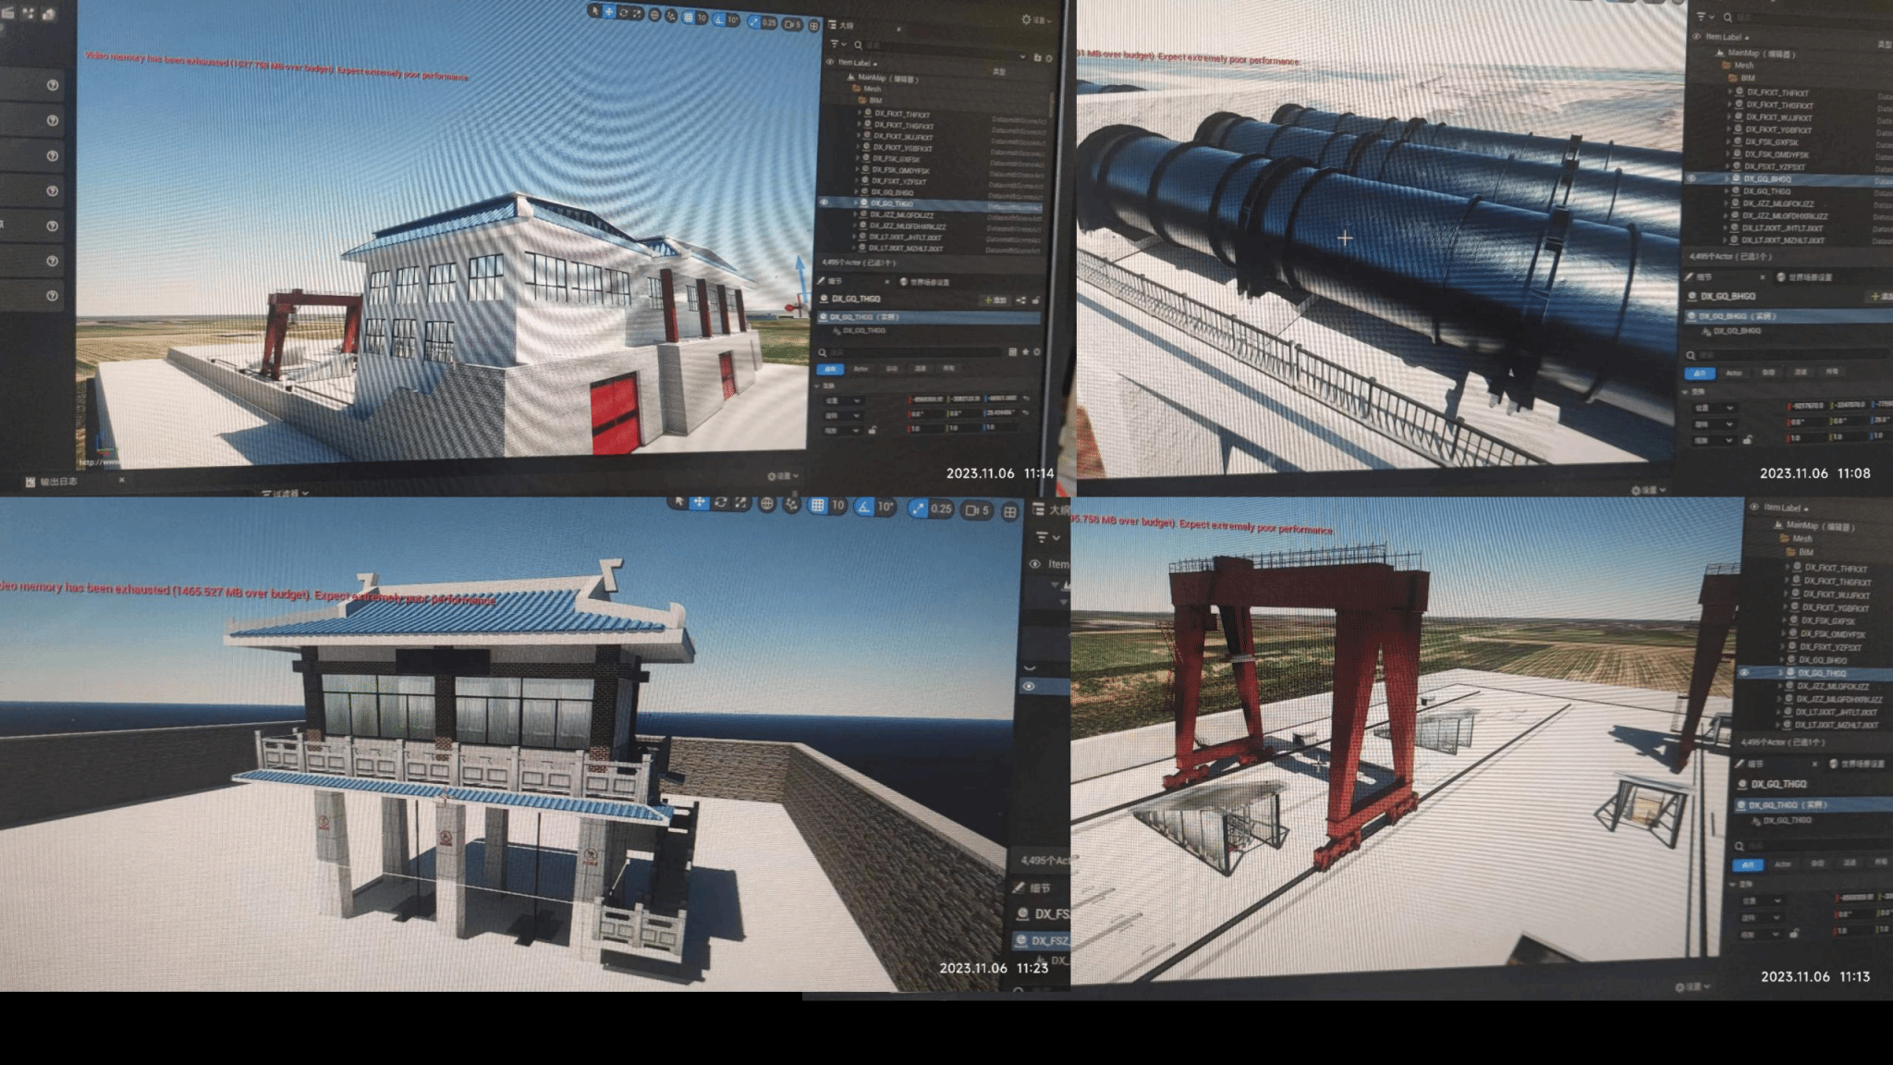
Task: Click the Item Label column header in the 11:13 photo
Action: (x=1782, y=508)
